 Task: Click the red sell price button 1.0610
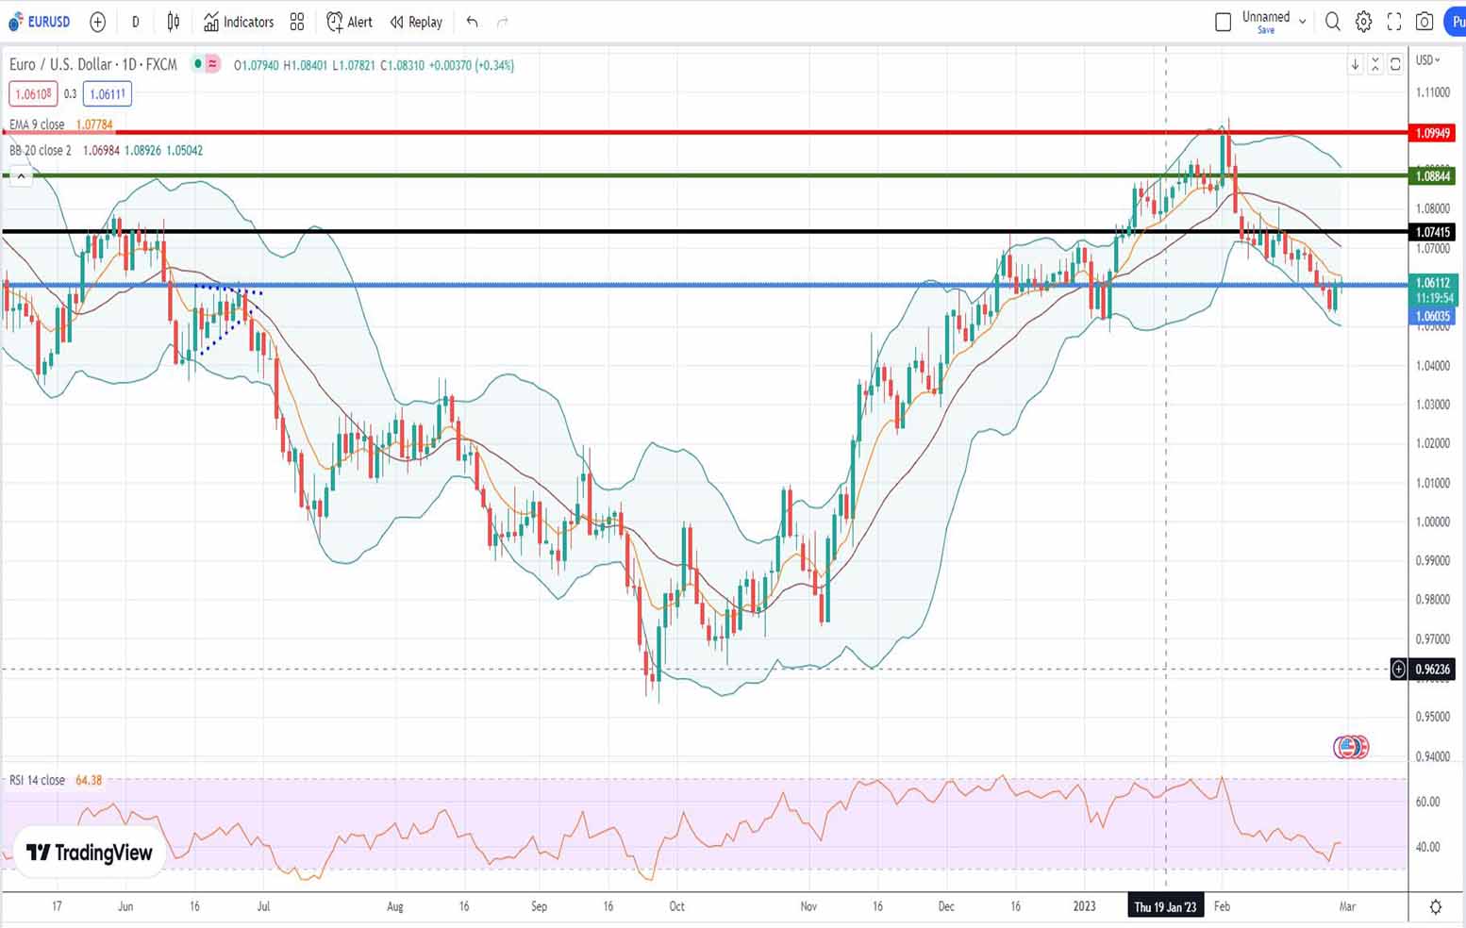click(x=33, y=94)
